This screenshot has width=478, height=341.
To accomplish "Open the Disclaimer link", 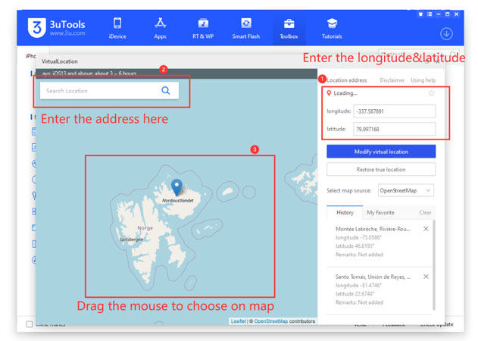I will [392, 80].
